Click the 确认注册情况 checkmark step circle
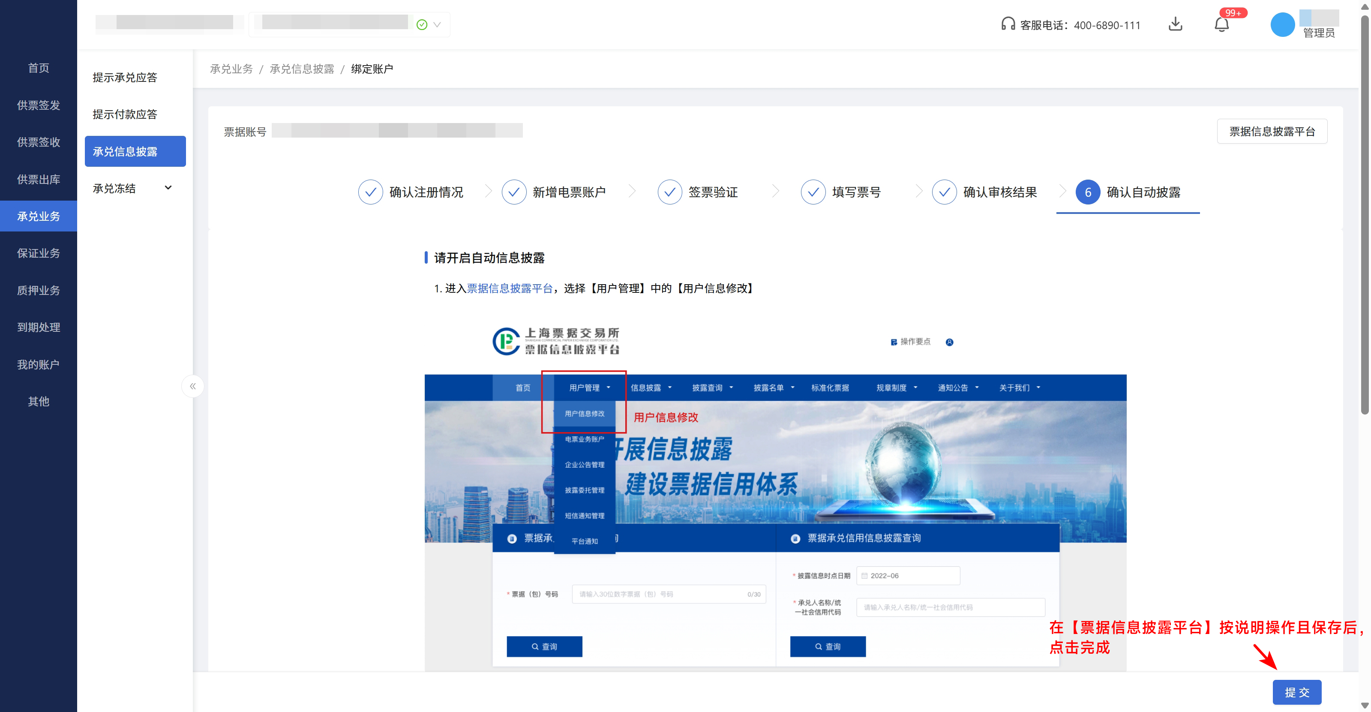Screen dimensions: 1371x712 point(370,192)
